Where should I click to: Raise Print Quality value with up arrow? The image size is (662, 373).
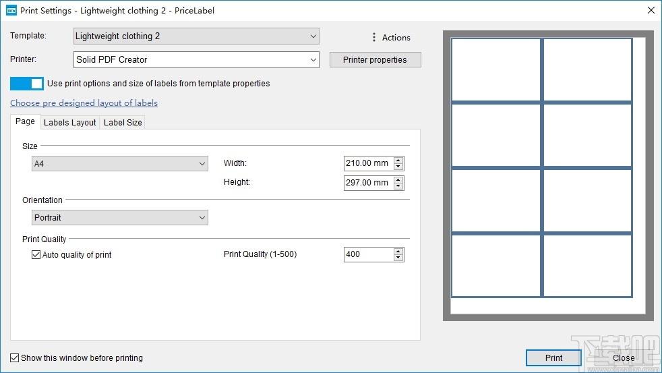[398, 252]
